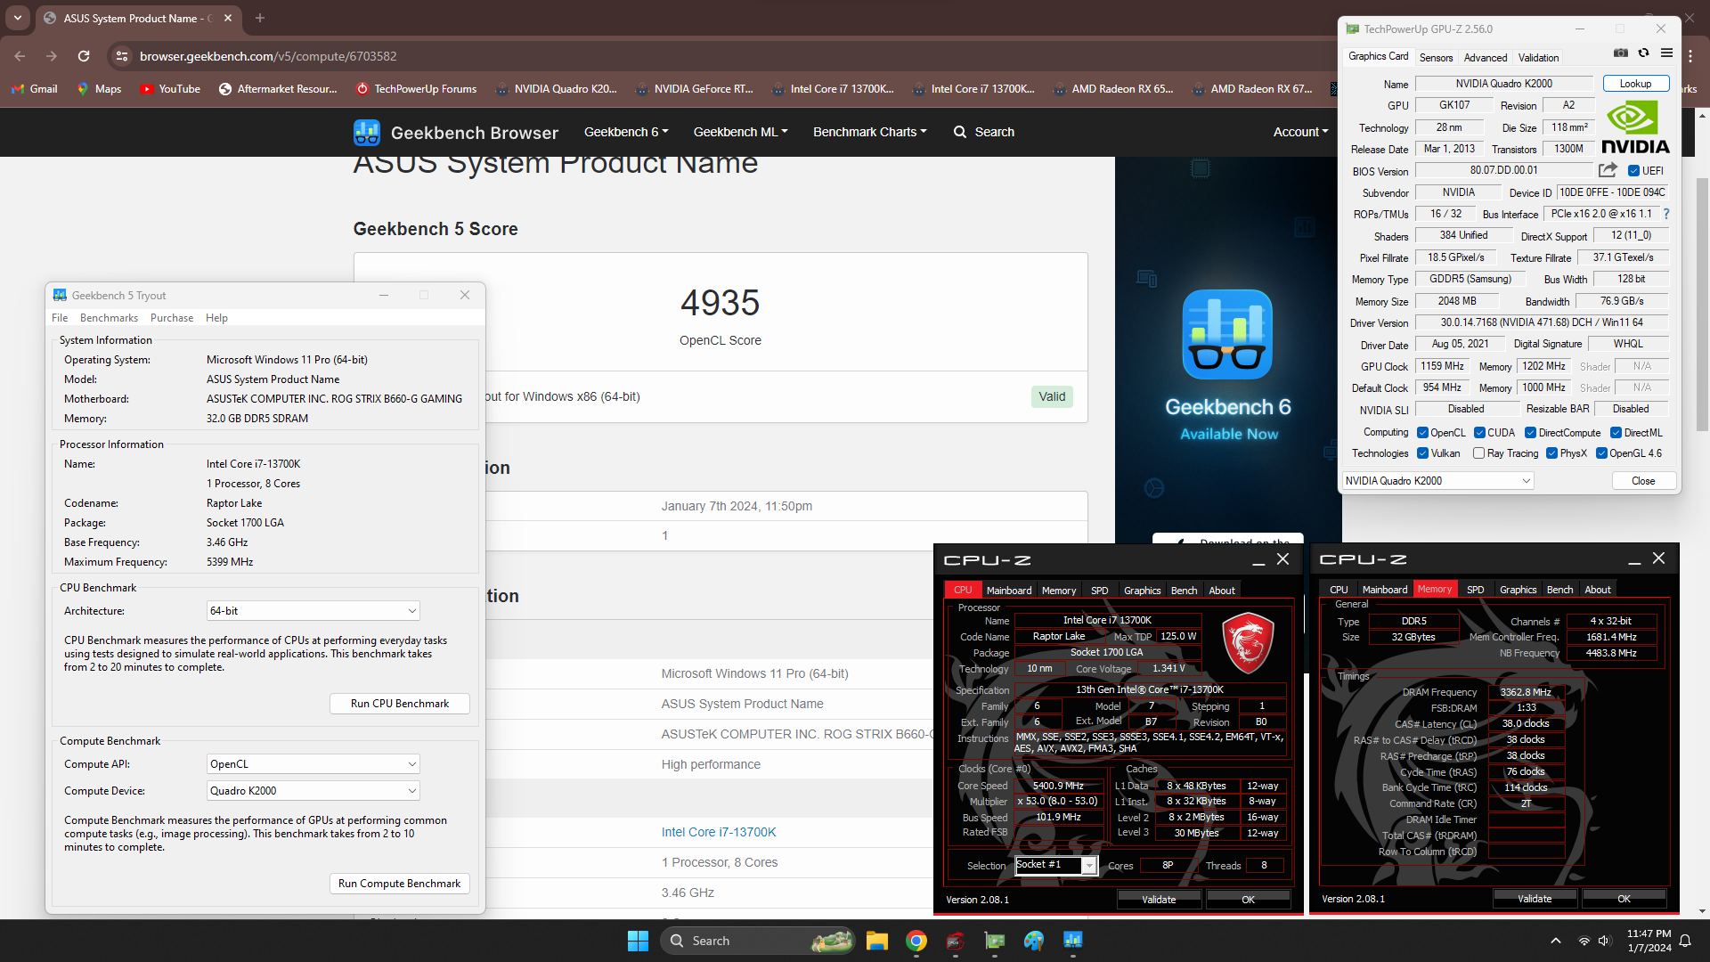Click Chrome taskbar icon
Viewport: 1710px width, 962px height.
click(916, 941)
